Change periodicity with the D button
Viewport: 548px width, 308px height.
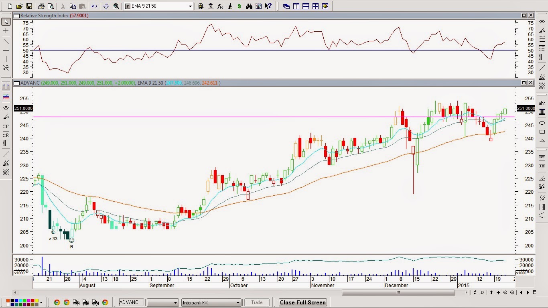tap(482, 292)
